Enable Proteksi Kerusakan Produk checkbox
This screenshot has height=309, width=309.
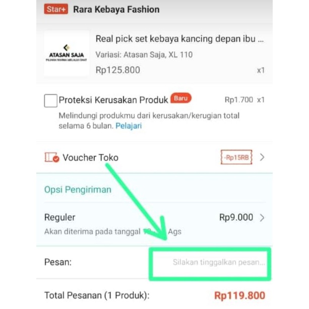pyautogui.click(x=50, y=100)
